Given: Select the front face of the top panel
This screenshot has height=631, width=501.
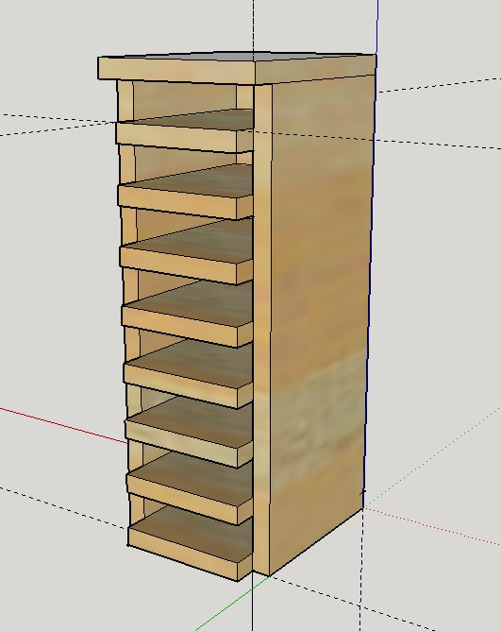Looking at the screenshot, I should pyautogui.click(x=176, y=71).
